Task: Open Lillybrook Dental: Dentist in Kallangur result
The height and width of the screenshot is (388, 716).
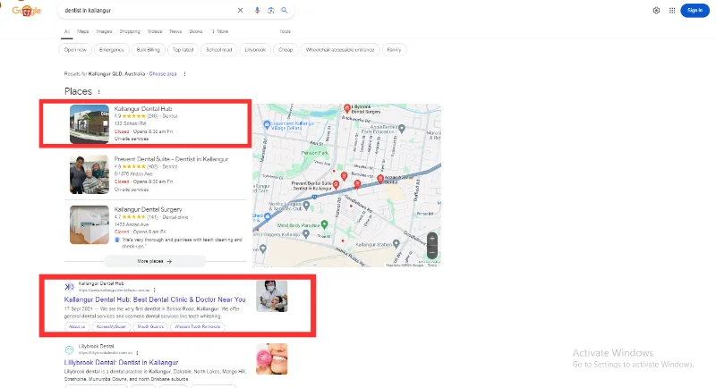Action: (121, 362)
